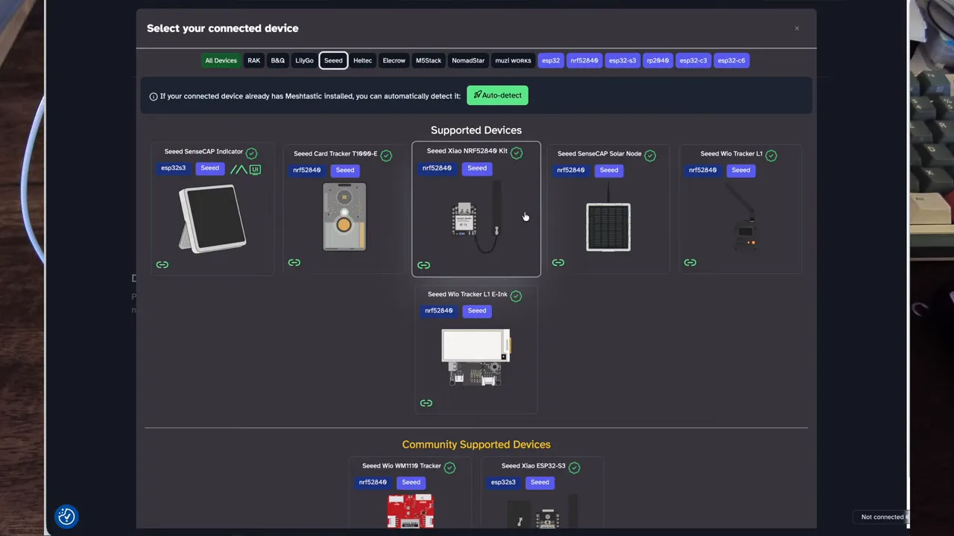Viewport: 954px width, 536px height.
Task: Filter devices by M5Stack
Action: (x=429, y=60)
